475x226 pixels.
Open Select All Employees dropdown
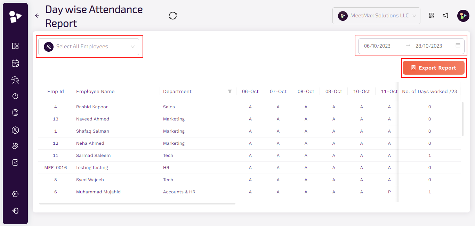(89, 47)
